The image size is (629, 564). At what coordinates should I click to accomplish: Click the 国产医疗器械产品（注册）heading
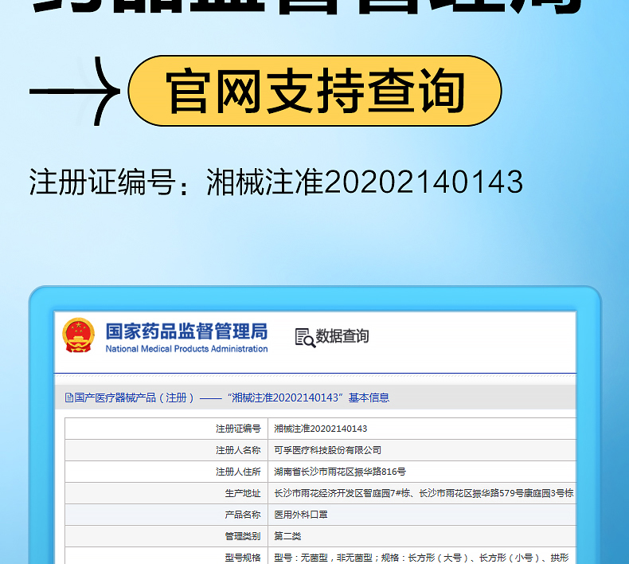coord(227,398)
